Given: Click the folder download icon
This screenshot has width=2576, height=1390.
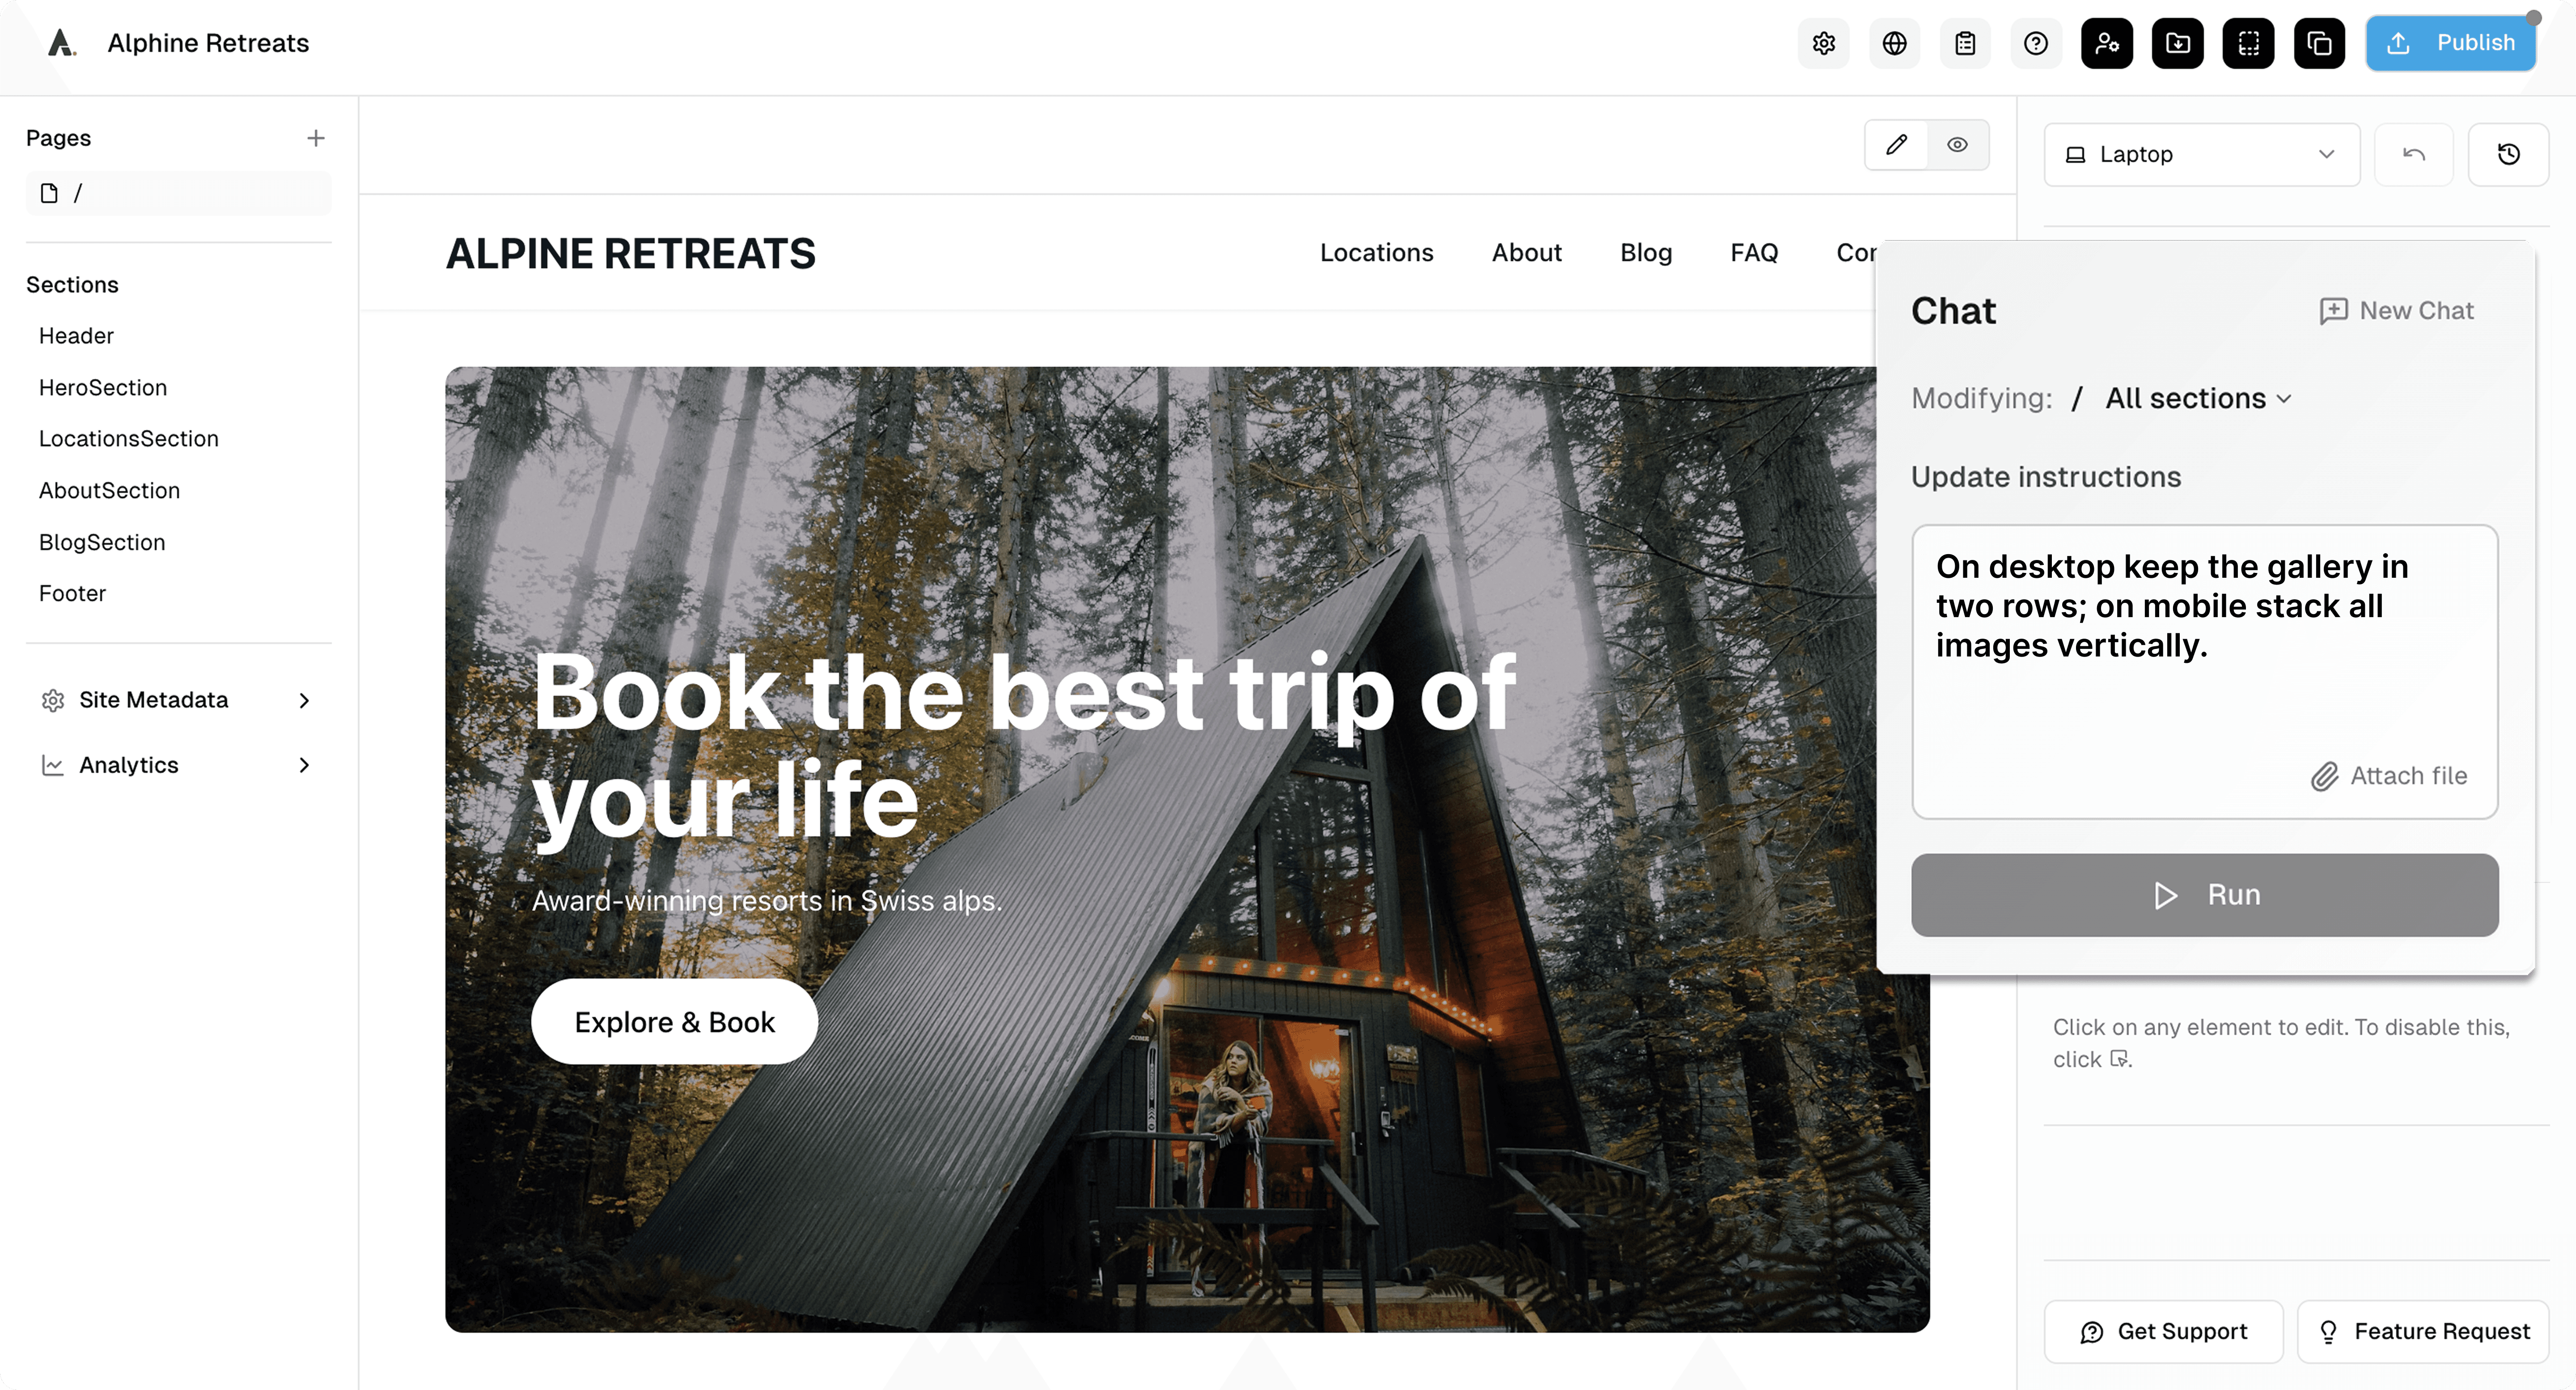Looking at the screenshot, I should point(2178,43).
